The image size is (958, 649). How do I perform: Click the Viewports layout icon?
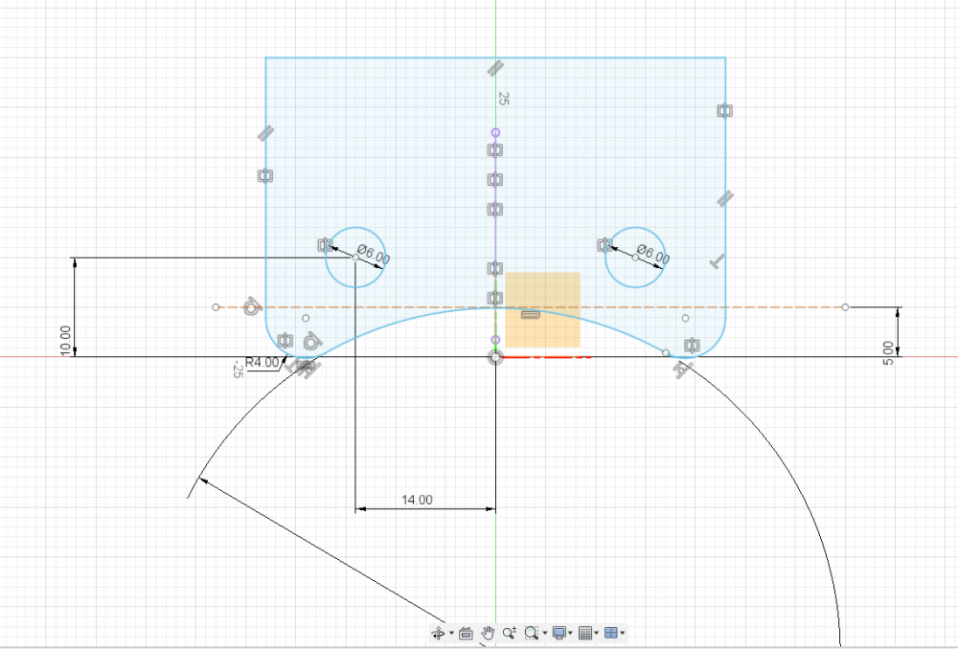click(x=610, y=633)
